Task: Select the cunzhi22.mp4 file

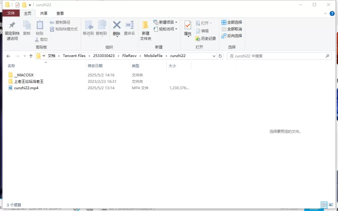Action: pos(26,88)
